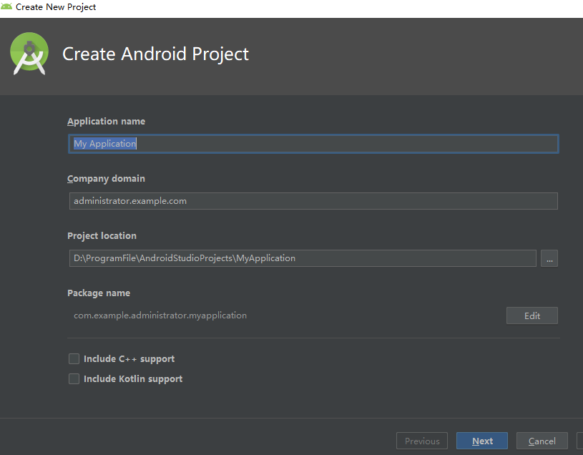Click the Create New Project title text
Image resolution: width=583 pixels, height=455 pixels.
[55, 6]
